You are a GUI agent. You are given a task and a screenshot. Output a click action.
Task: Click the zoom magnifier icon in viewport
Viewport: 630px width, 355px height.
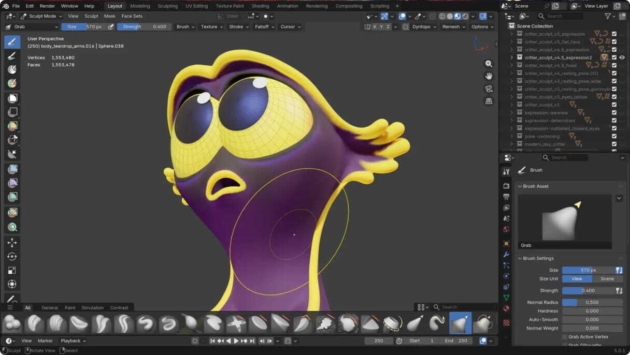click(489, 64)
